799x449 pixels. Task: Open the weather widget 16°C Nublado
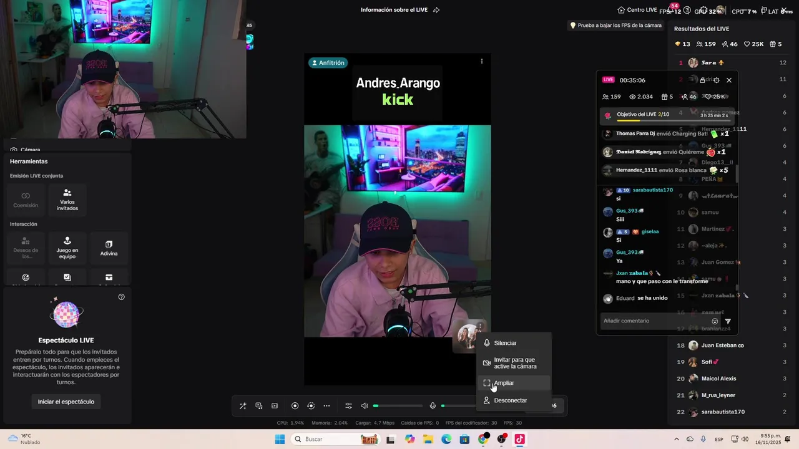click(24, 439)
